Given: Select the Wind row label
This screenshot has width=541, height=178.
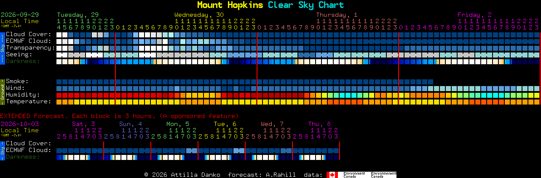Looking at the screenshot, I should (15, 88).
